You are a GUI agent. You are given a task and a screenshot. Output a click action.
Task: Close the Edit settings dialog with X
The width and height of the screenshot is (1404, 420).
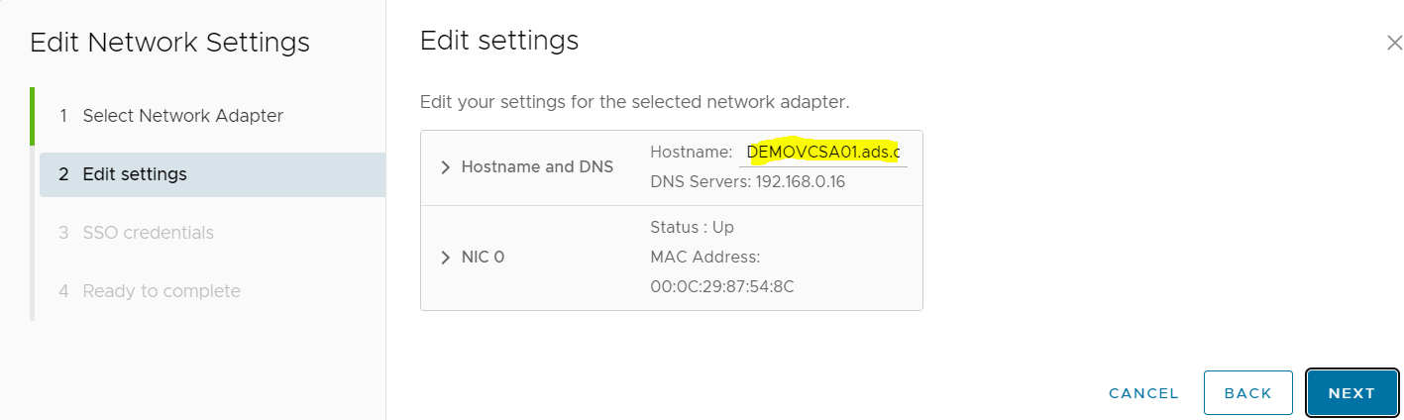(x=1394, y=44)
